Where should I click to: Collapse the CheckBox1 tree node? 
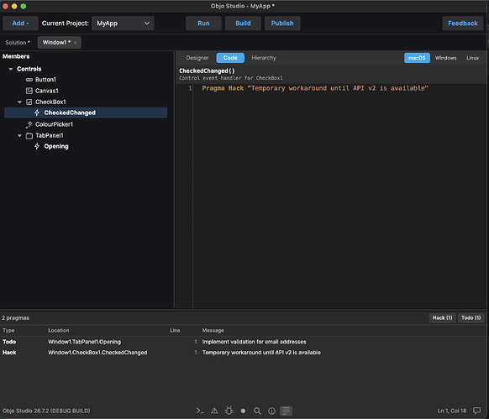point(19,102)
